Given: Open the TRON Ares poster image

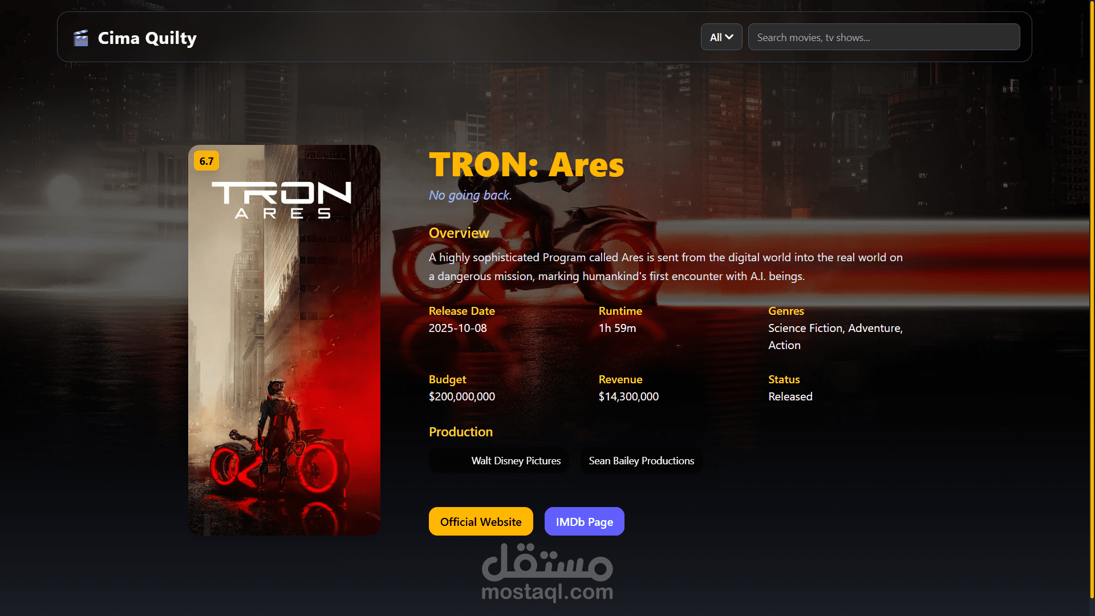Looking at the screenshot, I should coord(284,340).
